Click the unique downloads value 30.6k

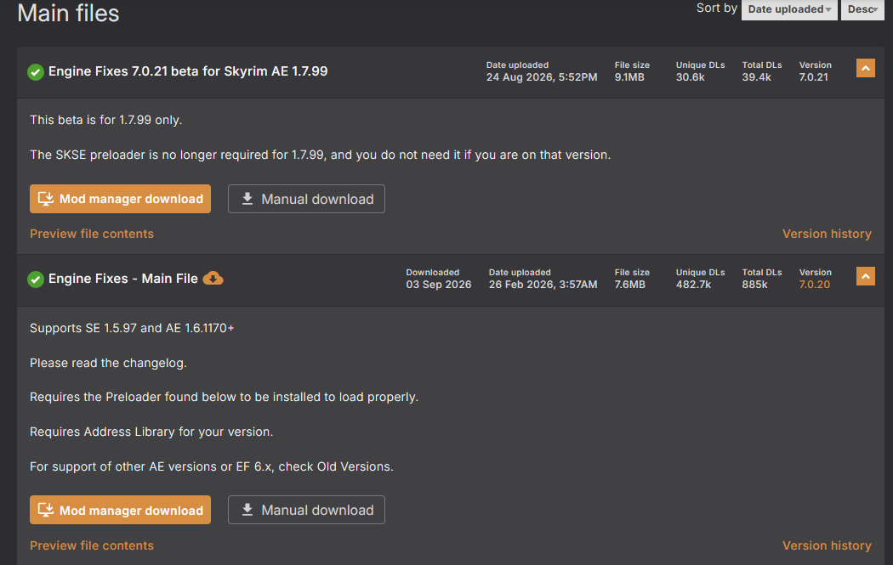tap(691, 76)
